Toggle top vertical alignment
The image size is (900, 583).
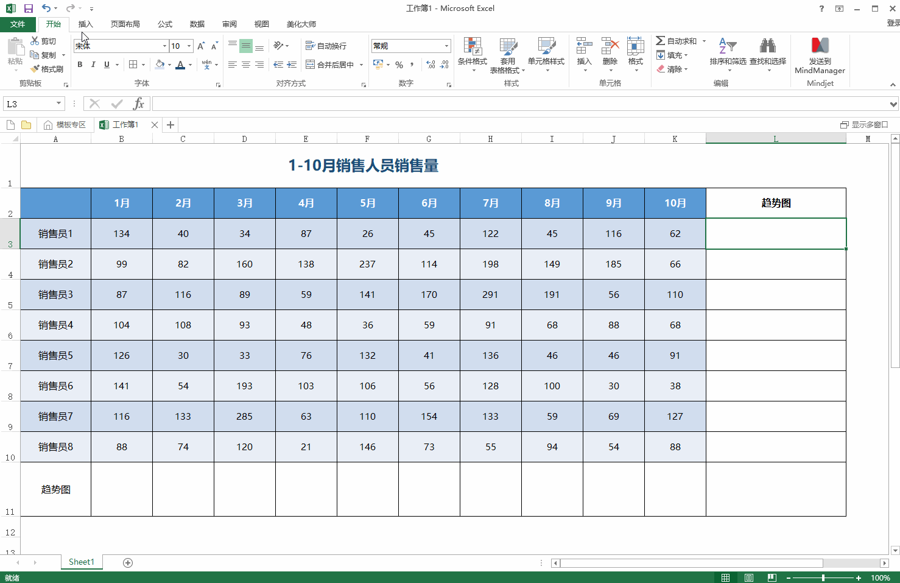point(233,46)
